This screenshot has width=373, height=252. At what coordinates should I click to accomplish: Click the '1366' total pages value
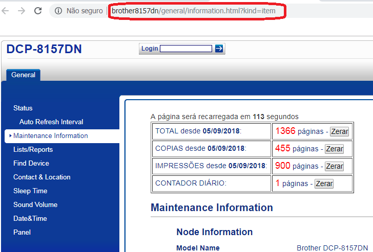[285, 131]
